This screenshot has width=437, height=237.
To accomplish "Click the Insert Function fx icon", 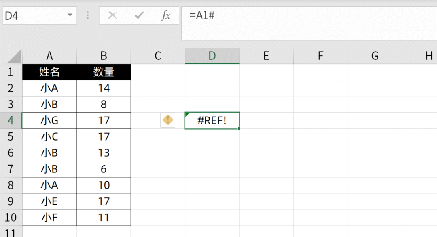I will [166, 16].
